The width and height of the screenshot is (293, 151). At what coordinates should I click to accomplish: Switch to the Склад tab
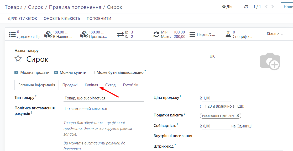[111, 85]
